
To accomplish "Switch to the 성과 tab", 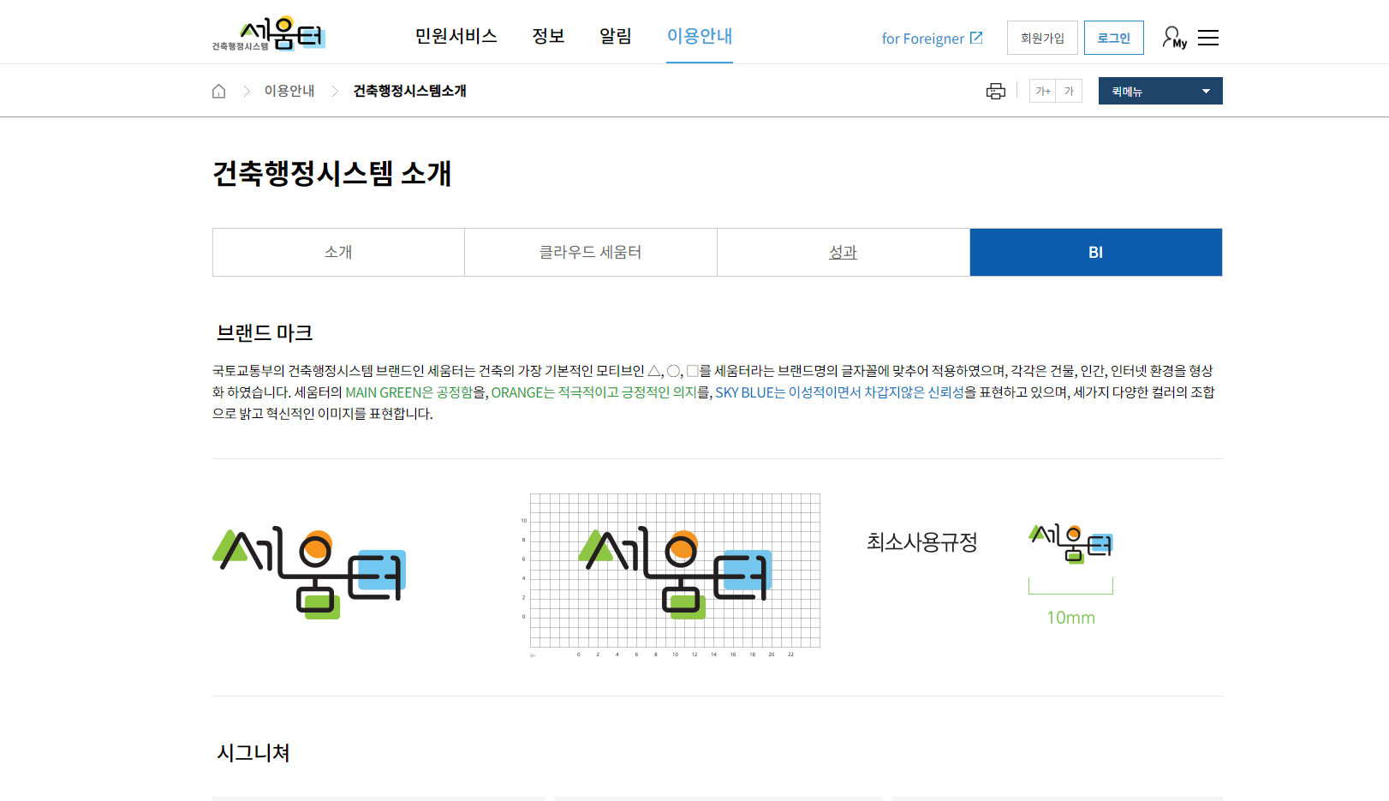I will pyautogui.click(x=843, y=252).
